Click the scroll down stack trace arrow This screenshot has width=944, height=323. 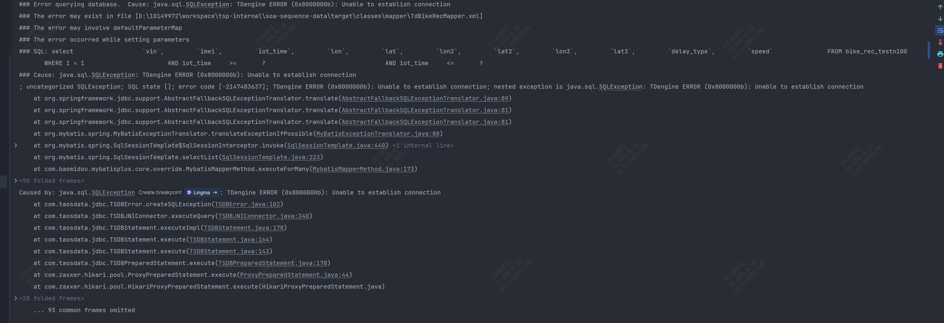point(940,19)
